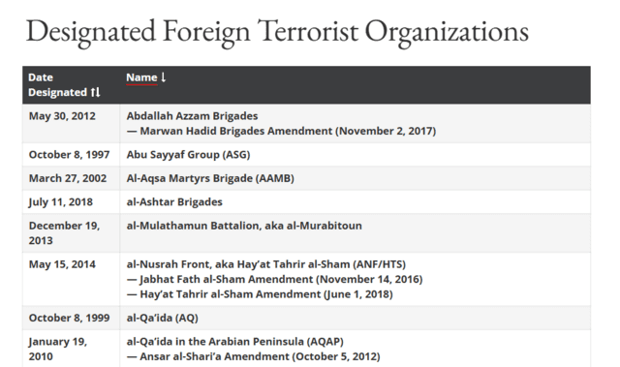Sort by Date Designated using arrows icon
620x367 pixels.
tap(95, 92)
